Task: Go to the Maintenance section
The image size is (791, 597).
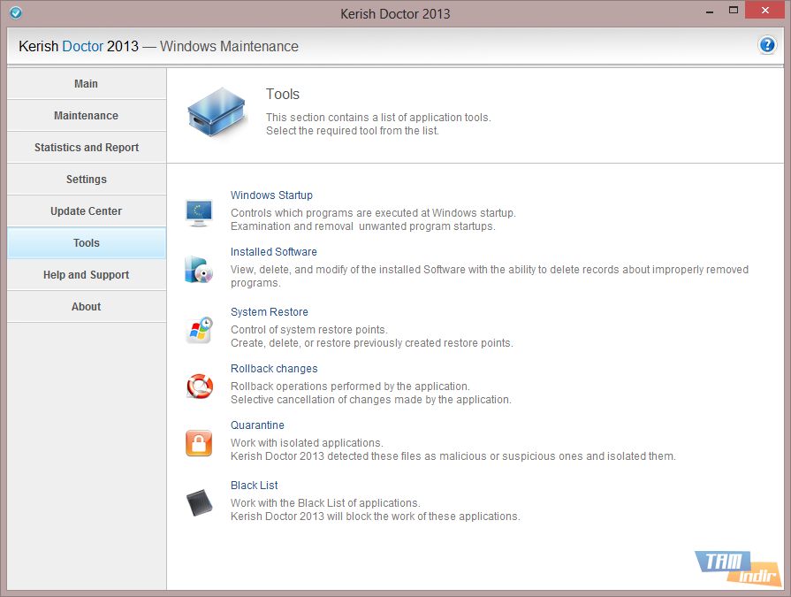Action: click(87, 116)
